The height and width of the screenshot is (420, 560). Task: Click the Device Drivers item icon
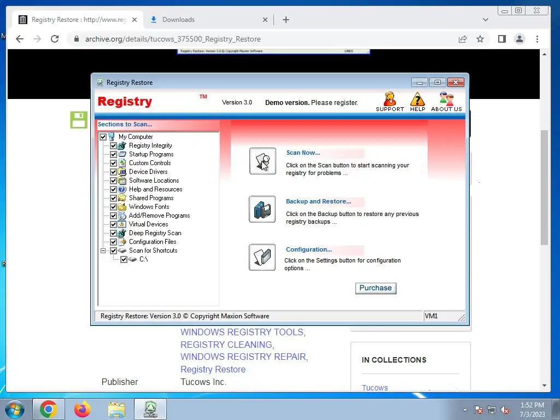click(x=122, y=172)
